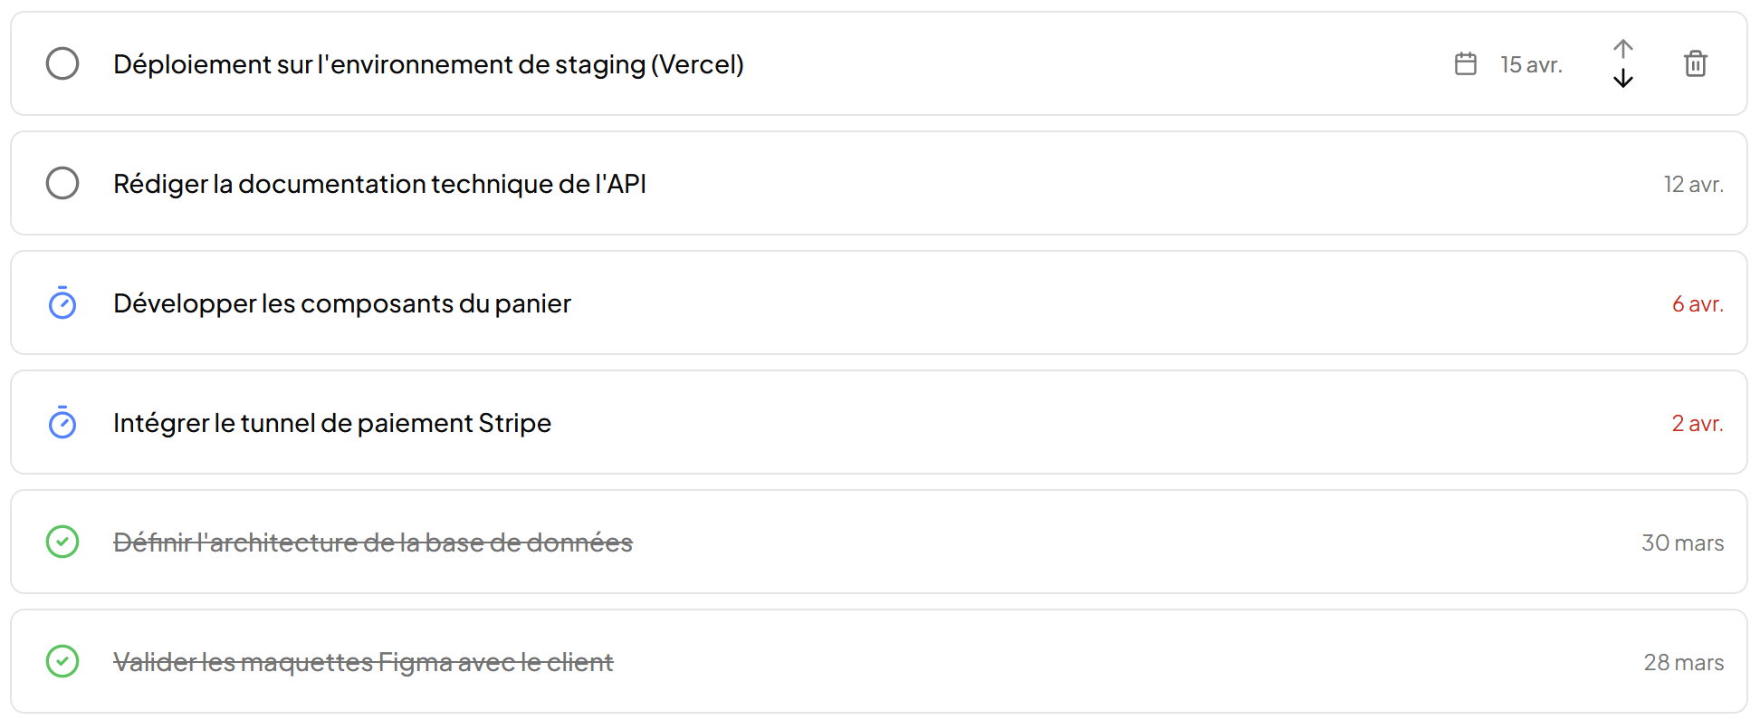Open the "Déploiement sur l'environnement de staging" title
The width and height of the screenshot is (1760, 720).
pos(428,64)
